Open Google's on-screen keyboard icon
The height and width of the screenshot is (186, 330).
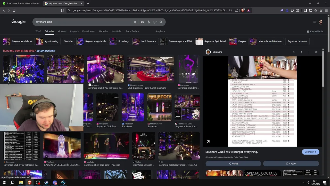pos(143,22)
